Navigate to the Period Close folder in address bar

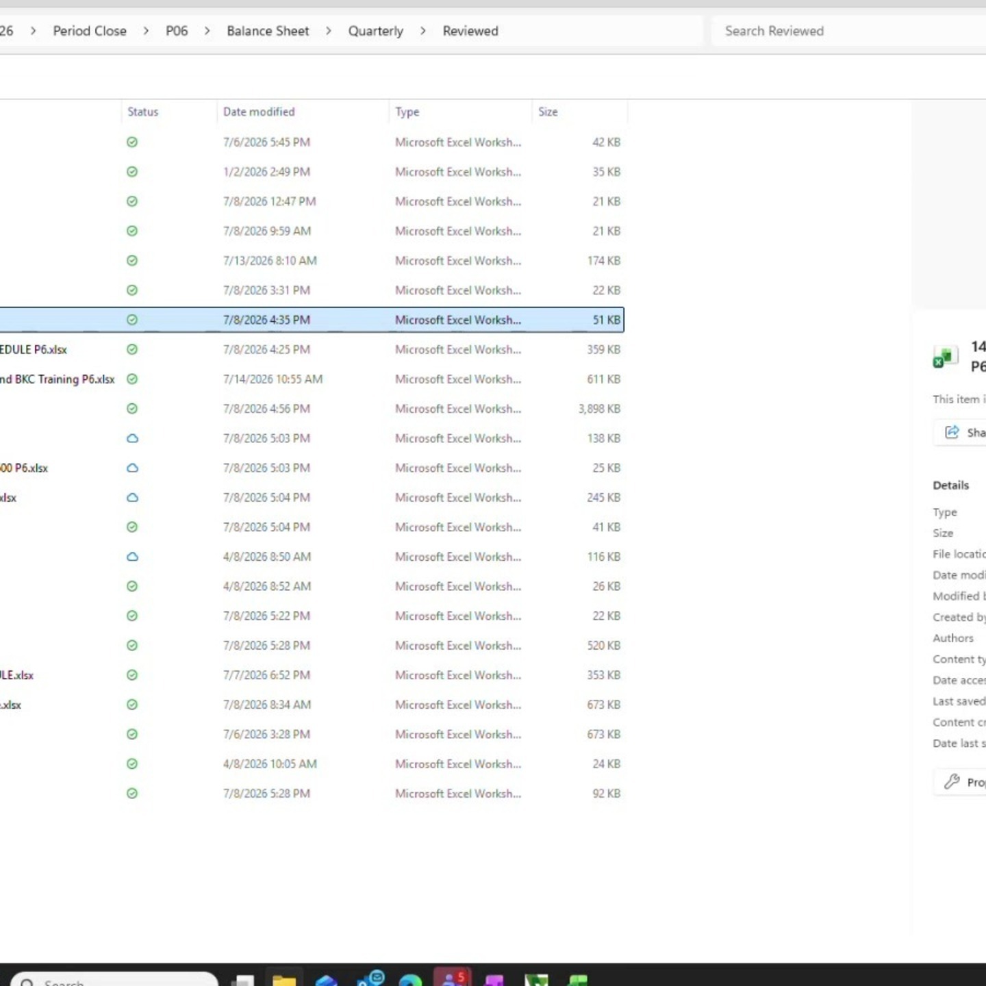[90, 31]
